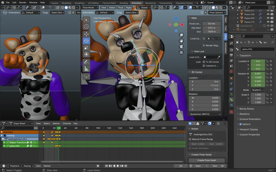
Task: Toggle render camera icon for Plane.010
Action: 272,22
